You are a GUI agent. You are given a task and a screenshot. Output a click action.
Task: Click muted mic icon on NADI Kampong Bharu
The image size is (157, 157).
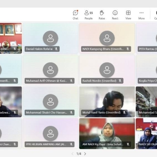pyautogui.click(x=128, y=49)
